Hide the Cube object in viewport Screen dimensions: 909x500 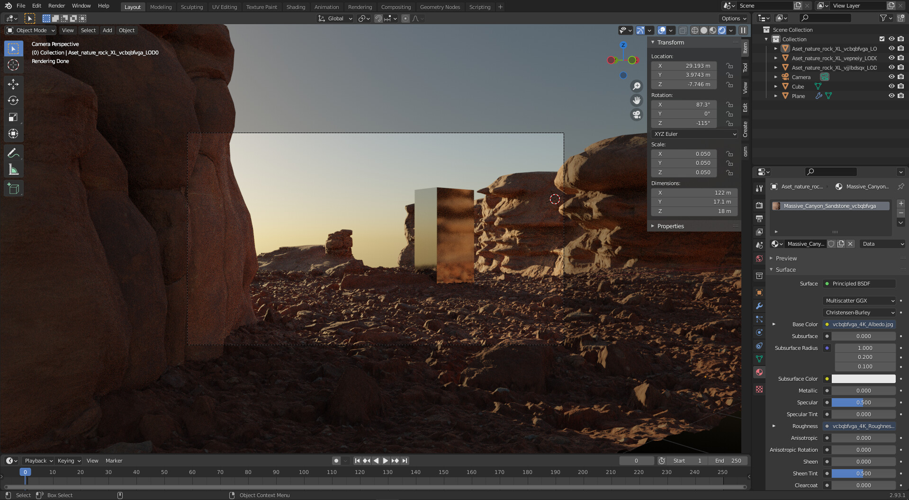point(892,86)
